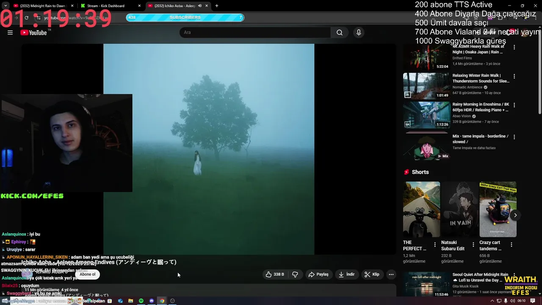Share the video with Paylaş
542x305 pixels.
[x=318, y=274]
